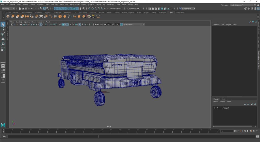Switch to the Poly Modeling shelf tab
The height and width of the screenshot is (142, 260).
pos(27,12)
